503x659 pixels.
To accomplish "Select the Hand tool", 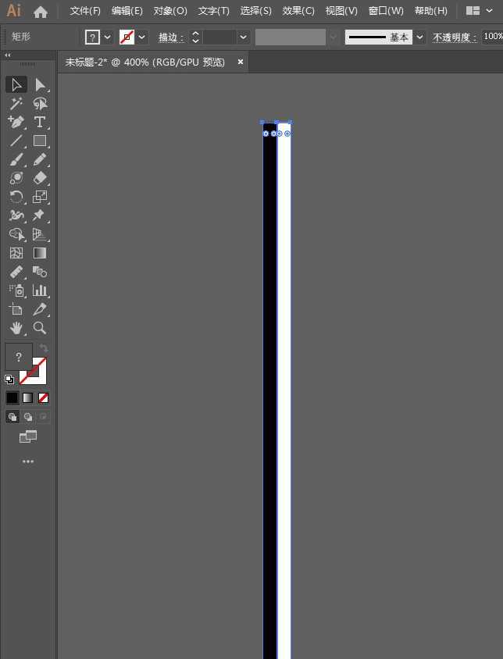I will [16, 328].
